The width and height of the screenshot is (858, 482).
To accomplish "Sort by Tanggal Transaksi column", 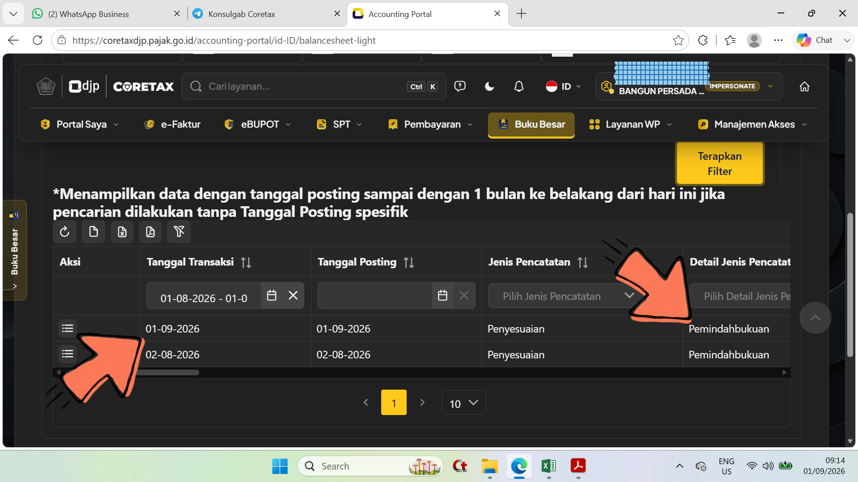I will [246, 262].
